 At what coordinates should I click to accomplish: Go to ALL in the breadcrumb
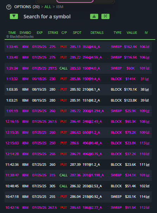tap(48, 7)
